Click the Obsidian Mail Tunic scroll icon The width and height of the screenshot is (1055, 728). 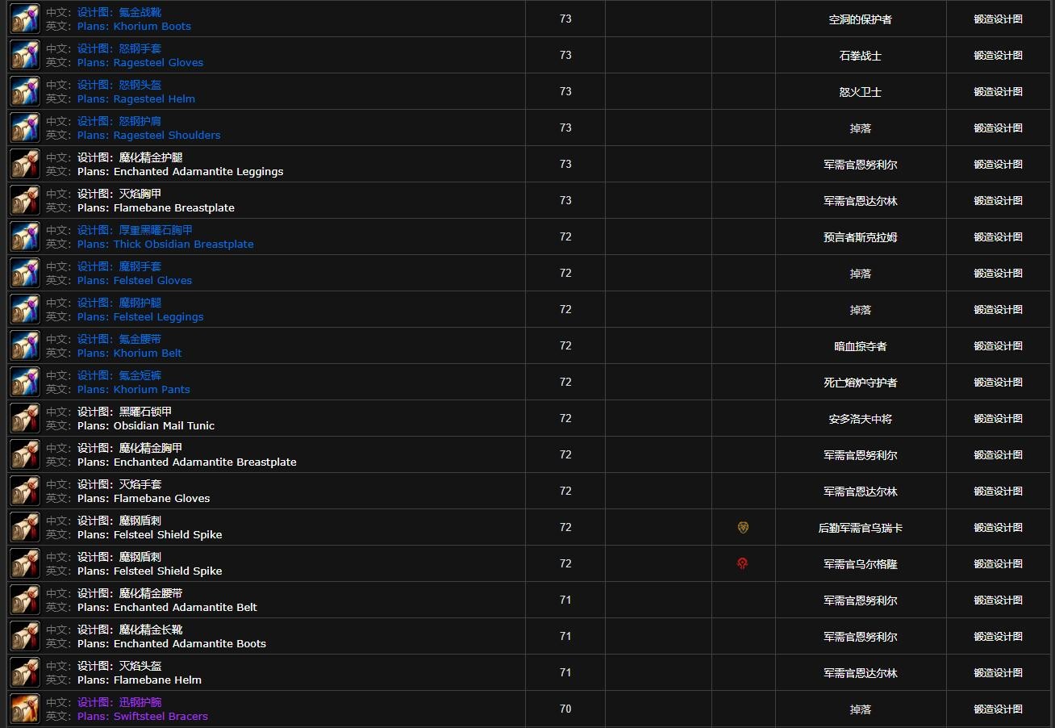point(25,419)
